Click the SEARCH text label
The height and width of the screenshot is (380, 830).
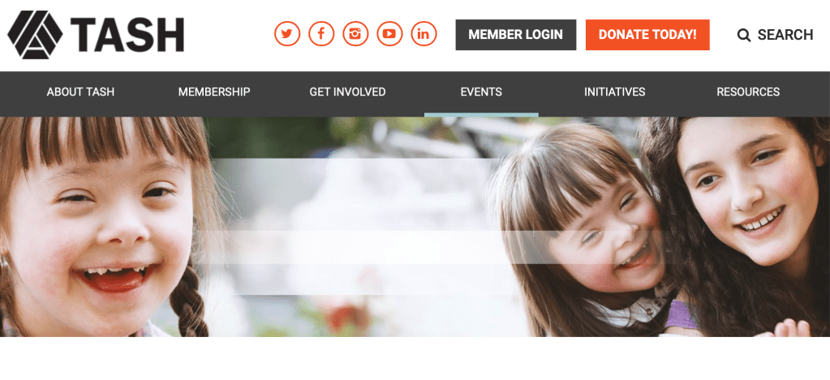point(785,35)
